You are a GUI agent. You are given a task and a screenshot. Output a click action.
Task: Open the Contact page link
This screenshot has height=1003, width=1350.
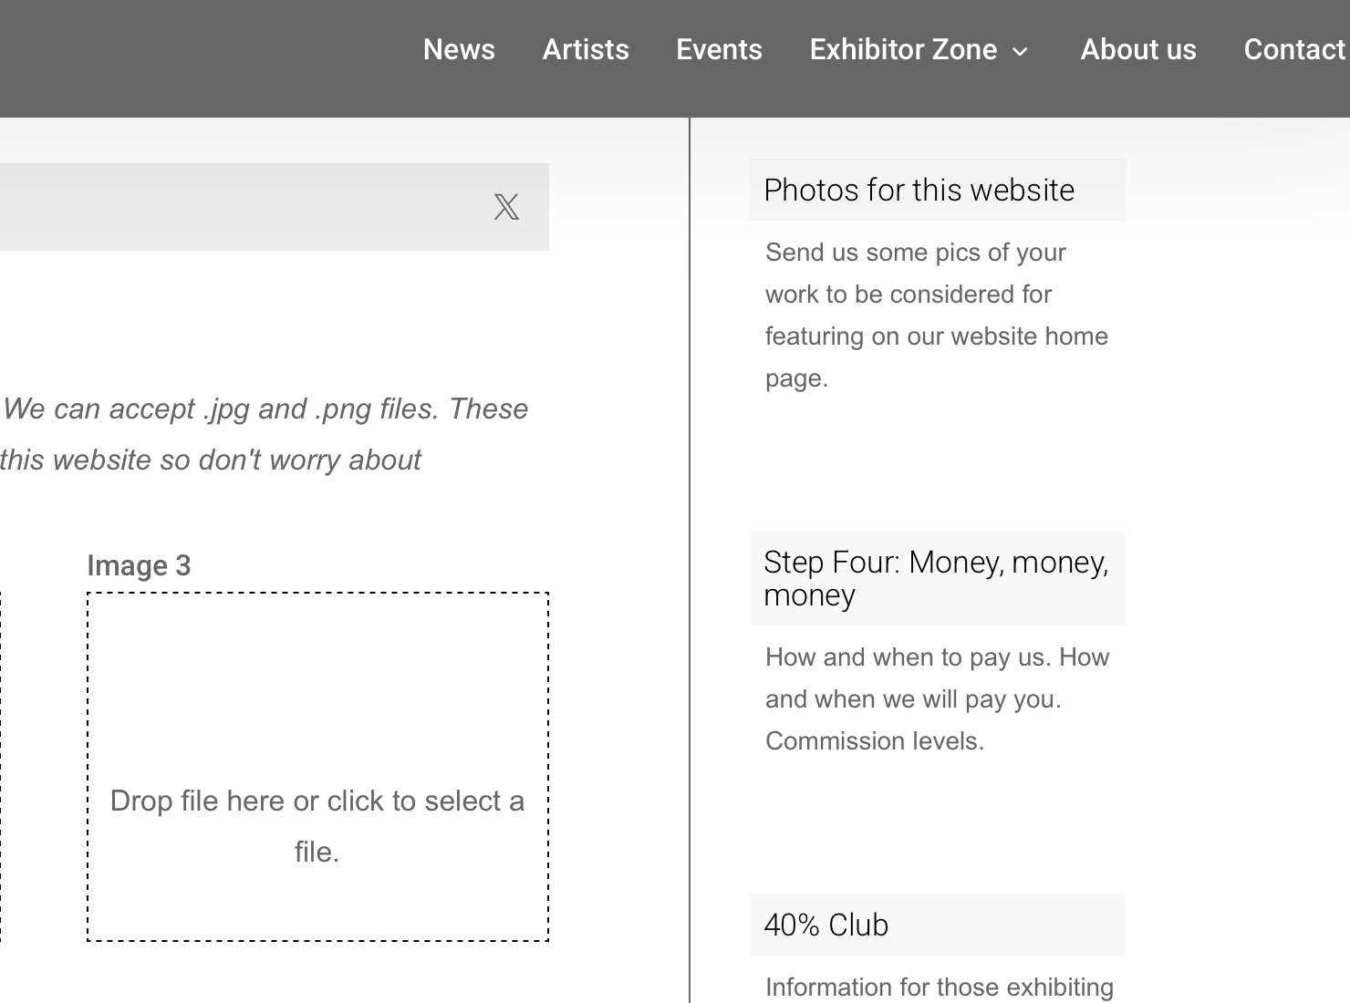click(1294, 49)
